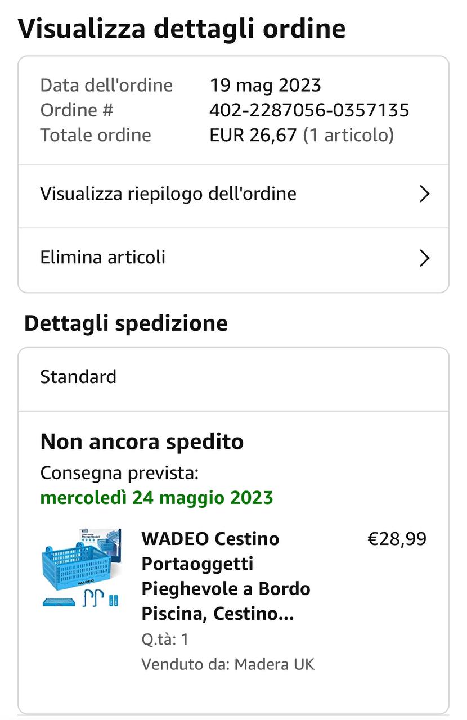The image size is (467, 720).
Task: Click the order date 19 mag 2023
Action: 265,85
